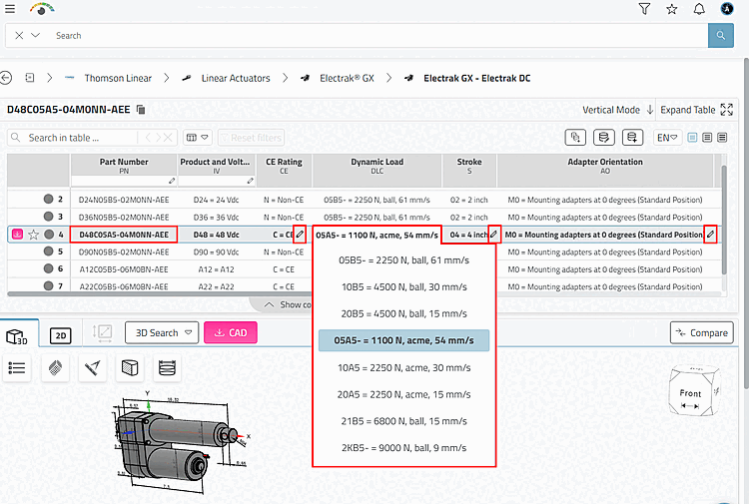This screenshot has width=749, height=504.
Task: Open the hamburger main menu
Action: (10, 8)
